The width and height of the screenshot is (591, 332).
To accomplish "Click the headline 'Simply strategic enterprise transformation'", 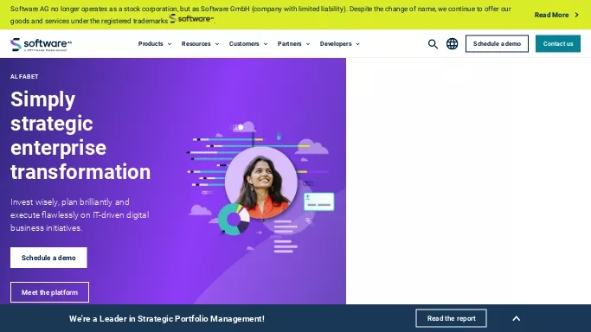I will pyautogui.click(x=80, y=136).
